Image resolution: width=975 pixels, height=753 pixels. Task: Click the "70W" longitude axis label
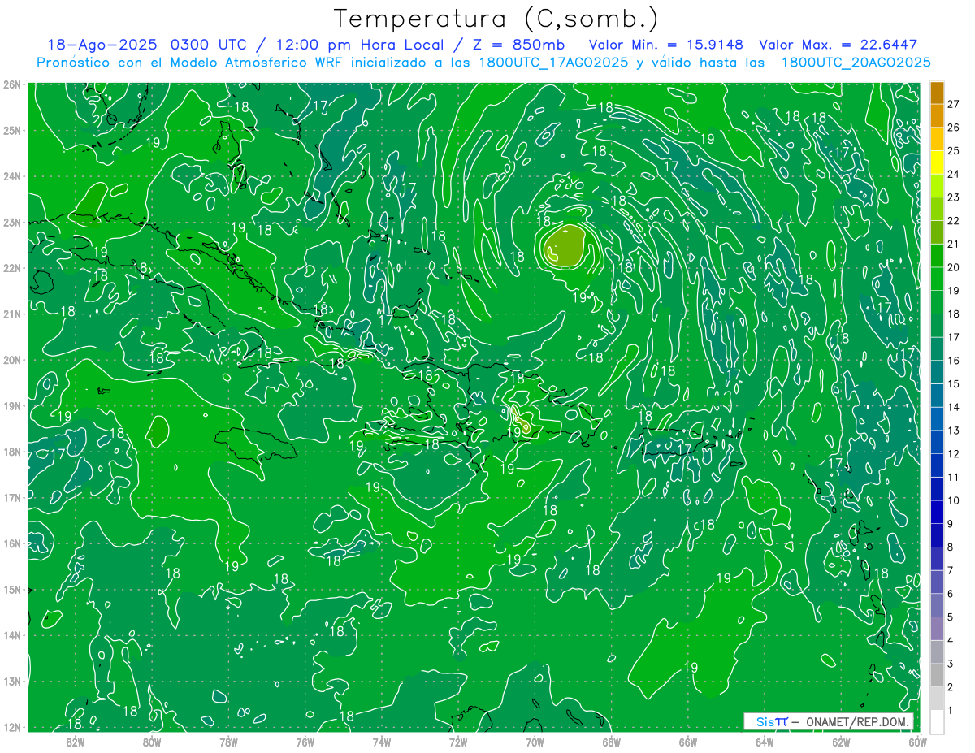(535, 742)
